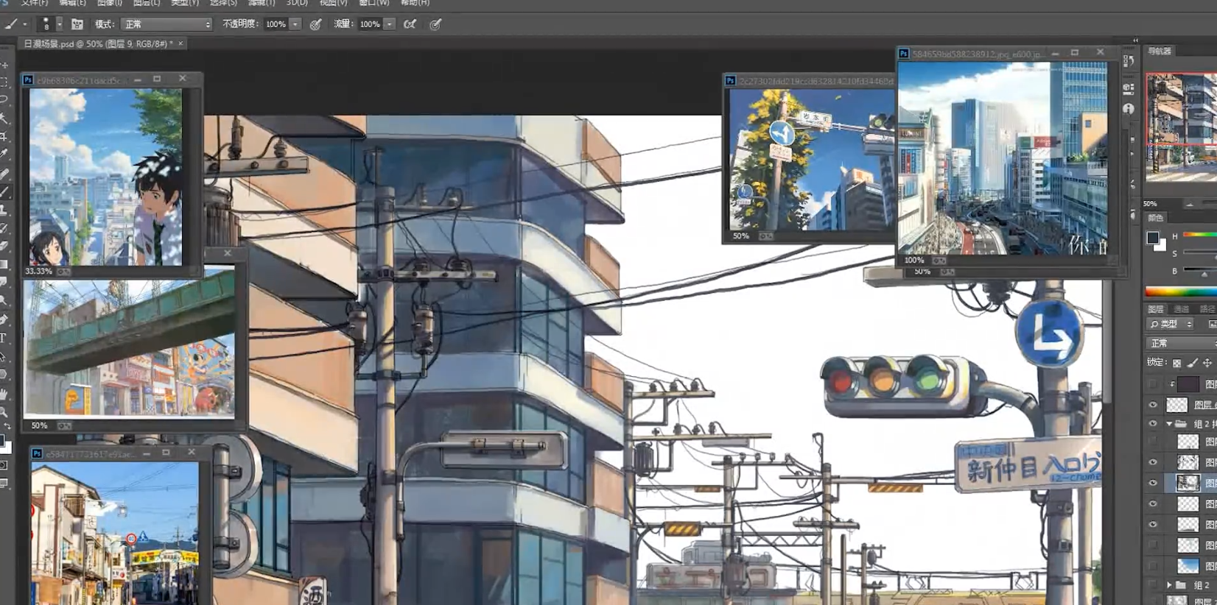
Task: Show the hidden blue sky thumbnail layer
Action: (x=1153, y=565)
